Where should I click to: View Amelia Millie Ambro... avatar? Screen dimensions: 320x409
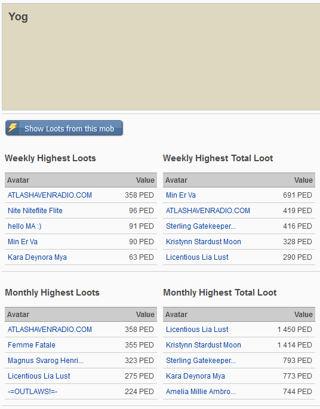click(201, 392)
